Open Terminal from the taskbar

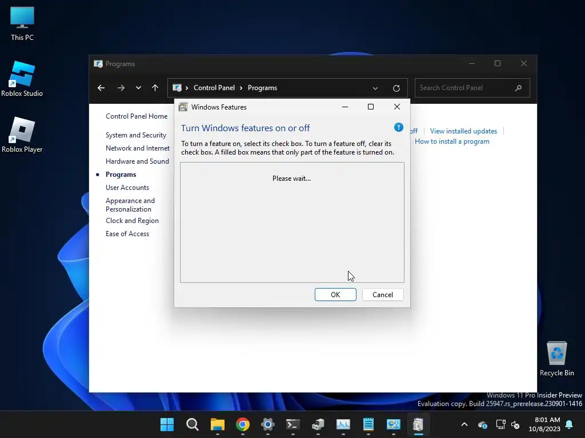293,424
